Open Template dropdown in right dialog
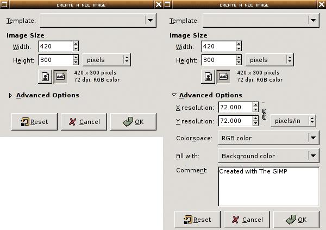The image size is (326, 230). pos(261,21)
